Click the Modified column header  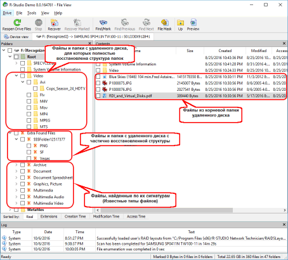click(259, 51)
